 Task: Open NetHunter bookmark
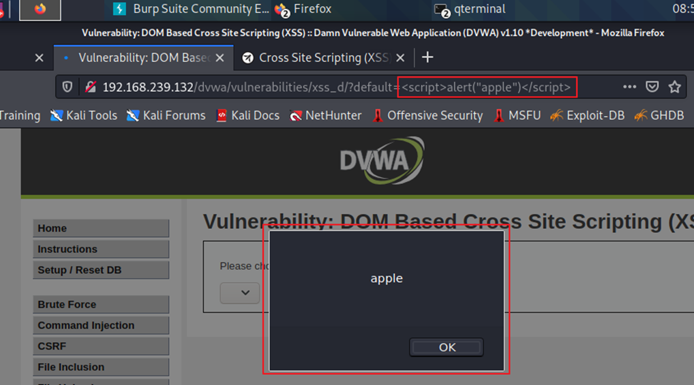point(325,116)
